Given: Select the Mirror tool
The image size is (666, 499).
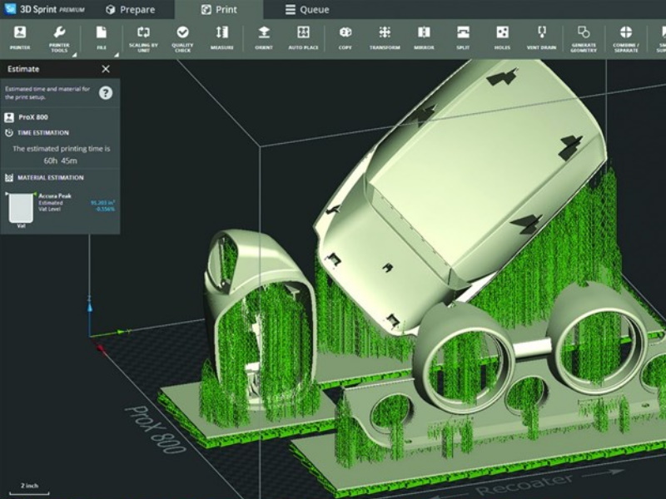Looking at the screenshot, I should (x=424, y=37).
